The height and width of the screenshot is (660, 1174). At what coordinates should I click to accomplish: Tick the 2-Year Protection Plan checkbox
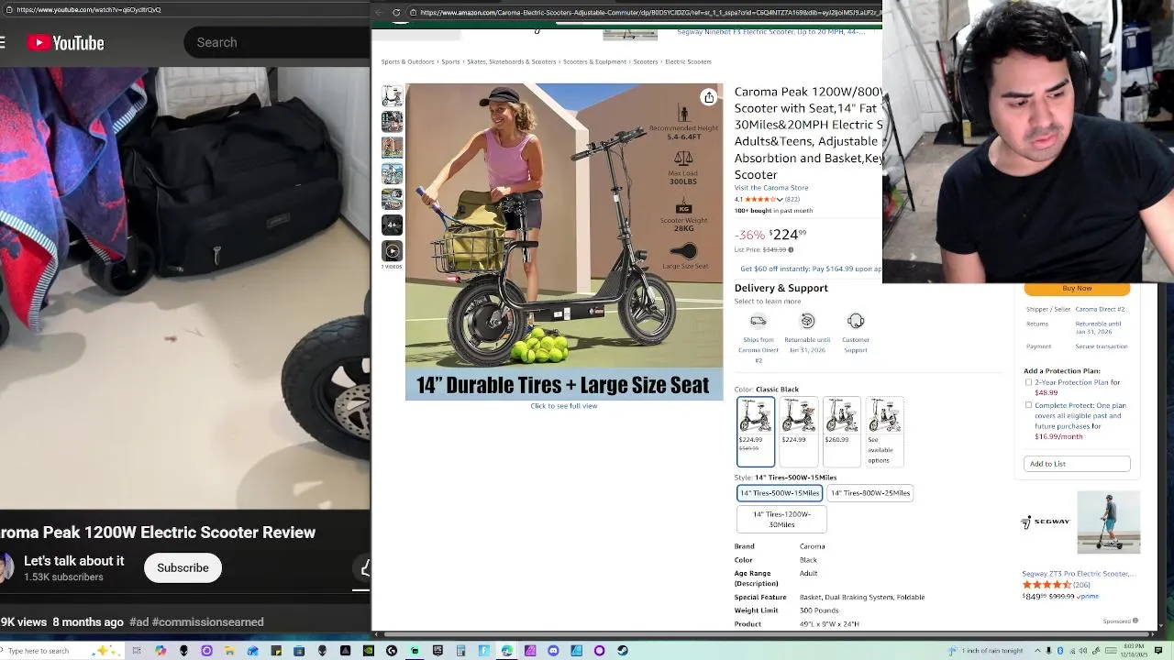(1028, 382)
